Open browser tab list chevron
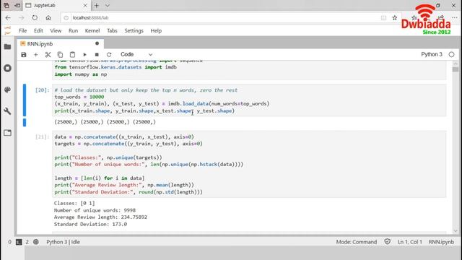The image size is (462, 260). click(x=108, y=5)
